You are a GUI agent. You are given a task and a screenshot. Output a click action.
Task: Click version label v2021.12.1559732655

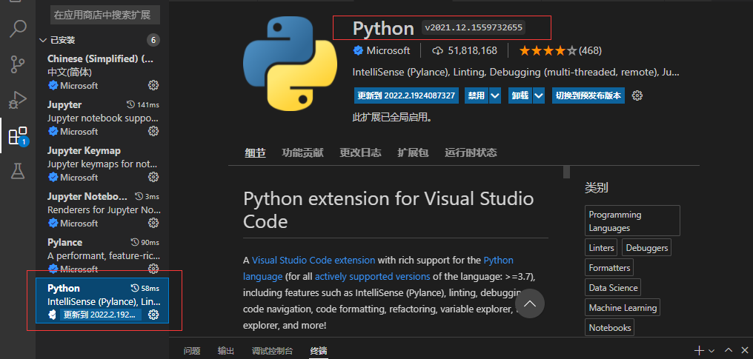point(474,28)
